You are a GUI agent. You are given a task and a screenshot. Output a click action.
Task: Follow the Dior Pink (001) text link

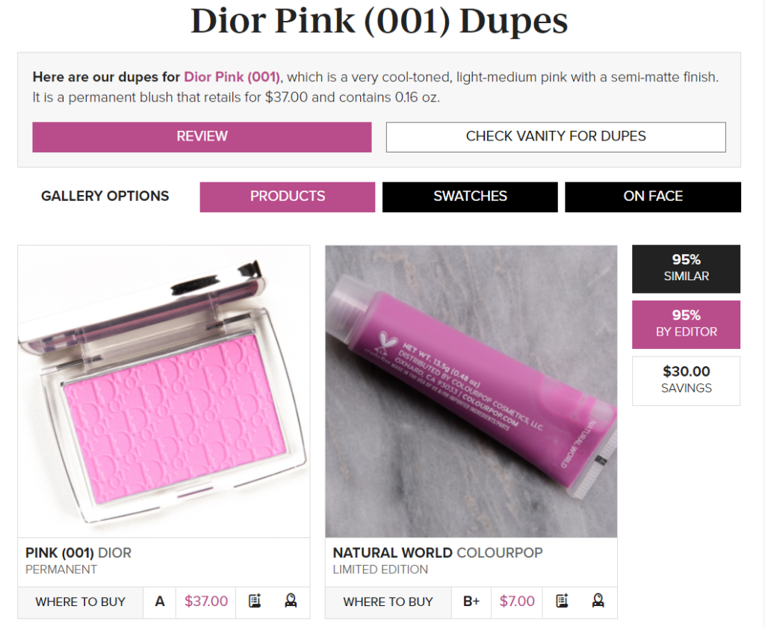pyautogui.click(x=232, y=77)
